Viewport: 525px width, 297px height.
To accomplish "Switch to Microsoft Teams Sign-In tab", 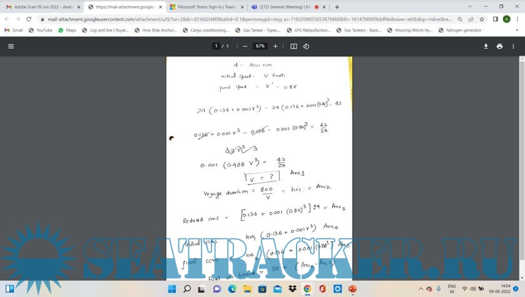I will [203, 7].
